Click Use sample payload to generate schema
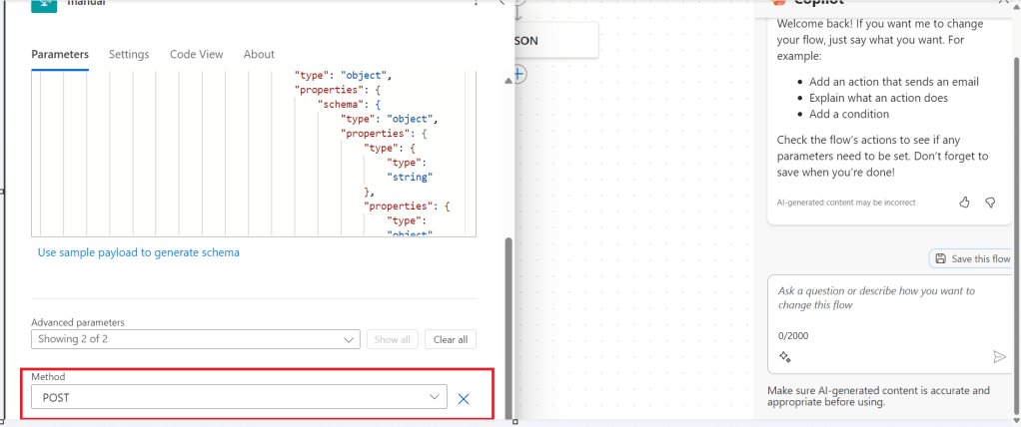1021x427 pixels. click(139, 252)
